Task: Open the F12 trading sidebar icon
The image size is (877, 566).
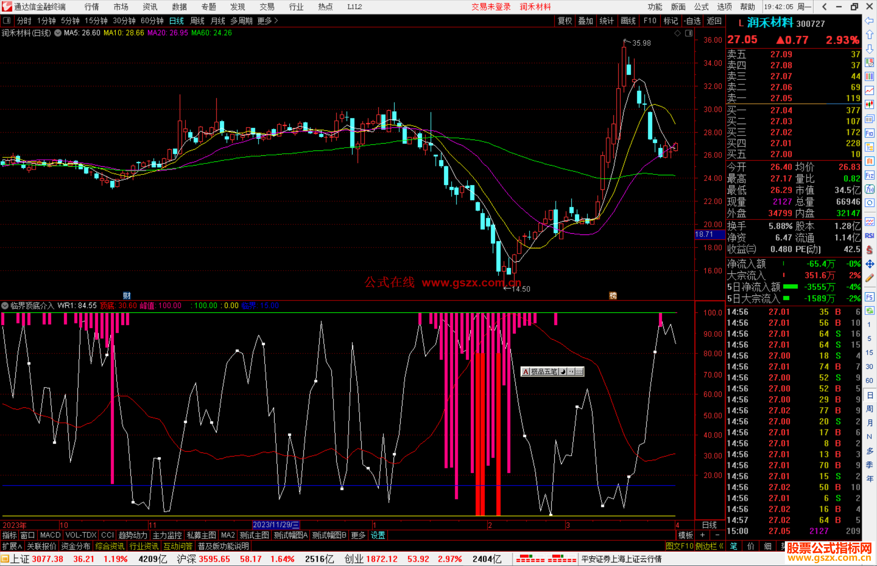Action: 869,175
